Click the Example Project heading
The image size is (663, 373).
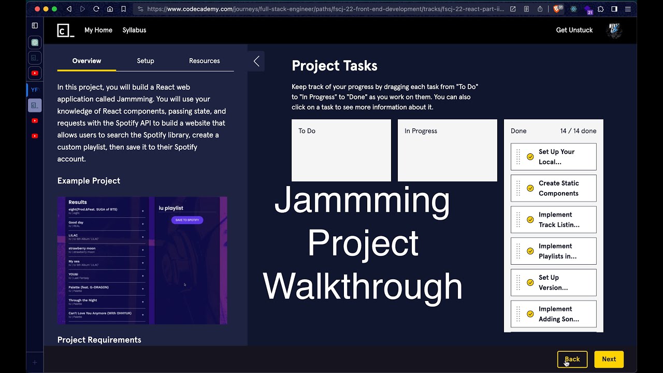point(89,181)
